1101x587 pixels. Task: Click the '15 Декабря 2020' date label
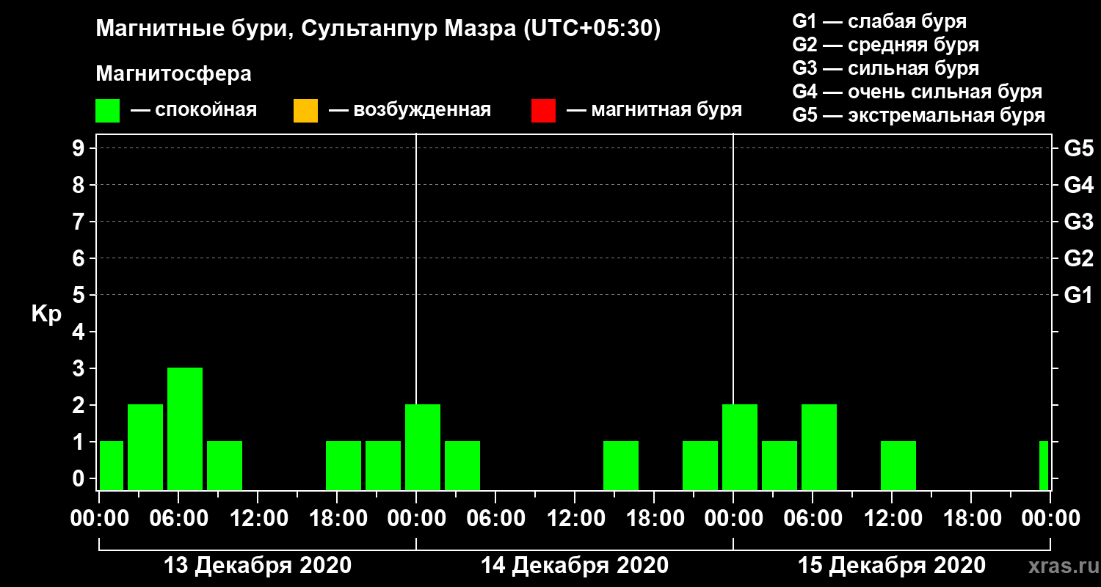click(892, 566)
